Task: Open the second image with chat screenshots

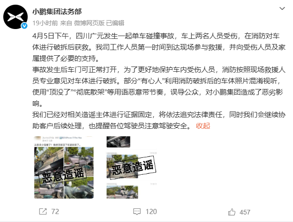Action: click(132, 167)
